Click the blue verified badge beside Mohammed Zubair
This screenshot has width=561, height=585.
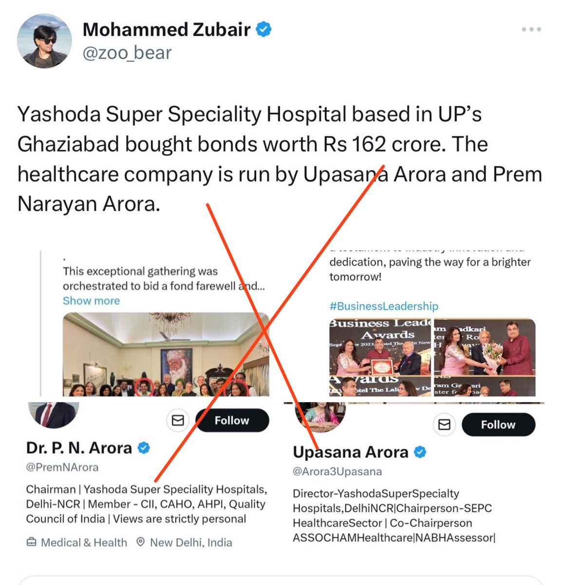pyautogui.click(x=263, y=29)
